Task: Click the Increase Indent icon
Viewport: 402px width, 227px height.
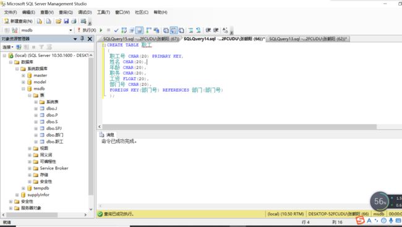Action: coord(216,30)
